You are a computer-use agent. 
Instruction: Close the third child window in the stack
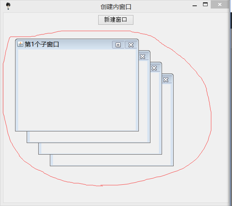(154, 68)
